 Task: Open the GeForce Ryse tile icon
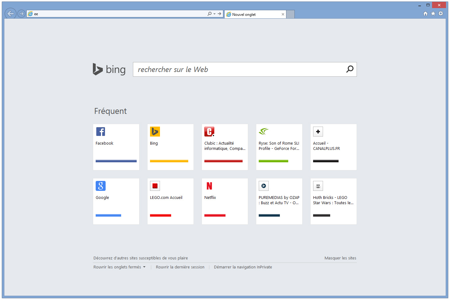(x=264, y=132)
